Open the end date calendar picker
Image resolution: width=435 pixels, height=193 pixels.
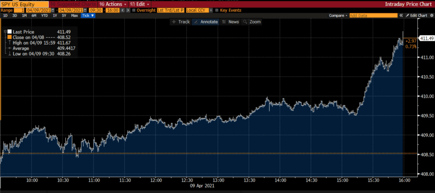[85, 10]
